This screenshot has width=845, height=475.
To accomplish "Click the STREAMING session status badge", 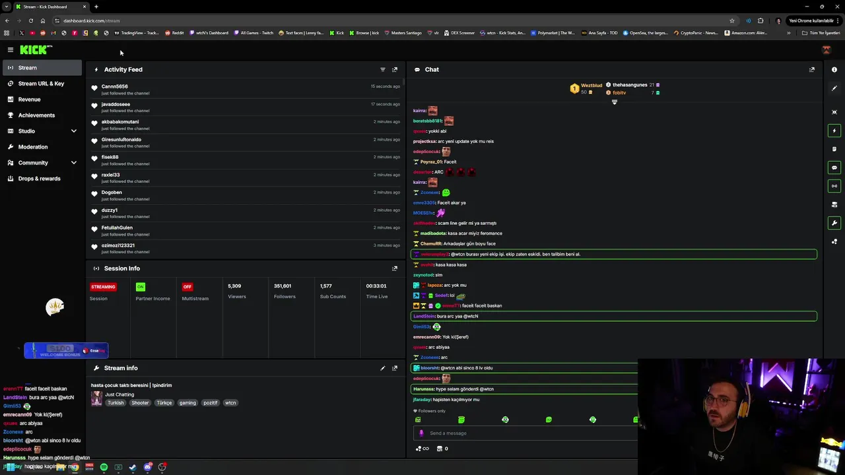I will coord(103,287).
